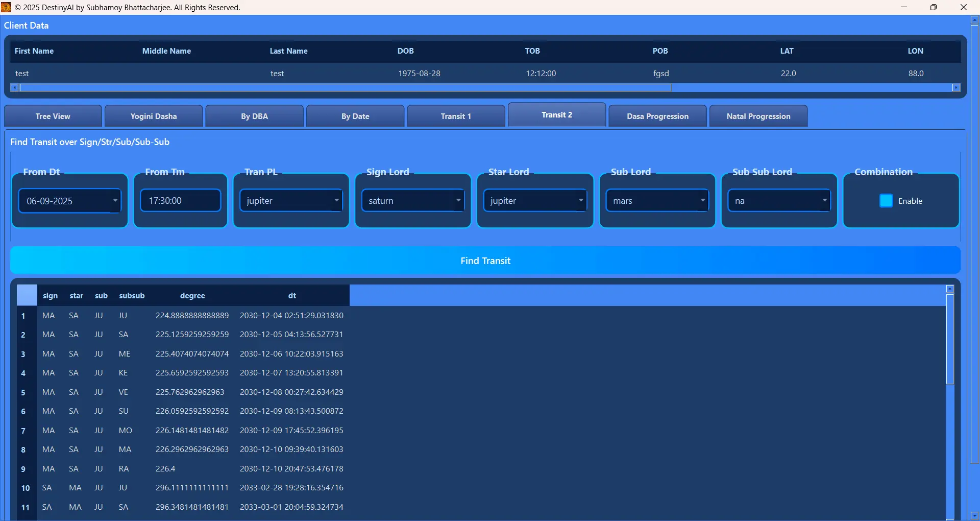Open the Sub Sub Lord dropdown
Image resolution: width=980 pixels, height=521 pixels.
824,201
